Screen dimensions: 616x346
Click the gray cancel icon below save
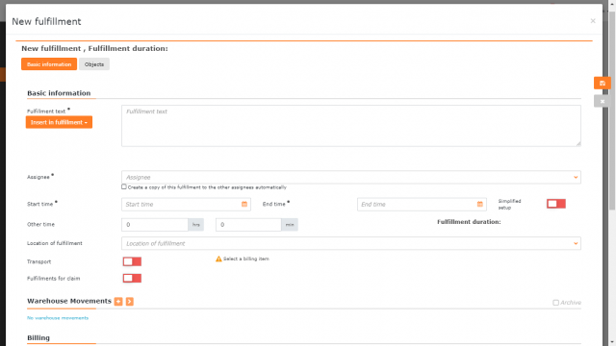coord(603,101)
